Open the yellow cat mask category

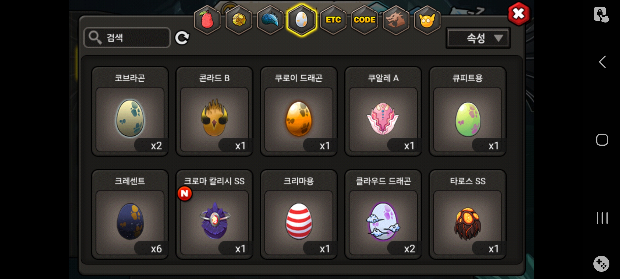coord(427,20)
